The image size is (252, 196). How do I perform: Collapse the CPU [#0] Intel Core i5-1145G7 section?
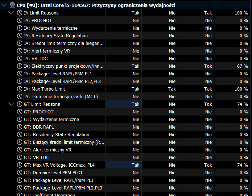point(4,5)
